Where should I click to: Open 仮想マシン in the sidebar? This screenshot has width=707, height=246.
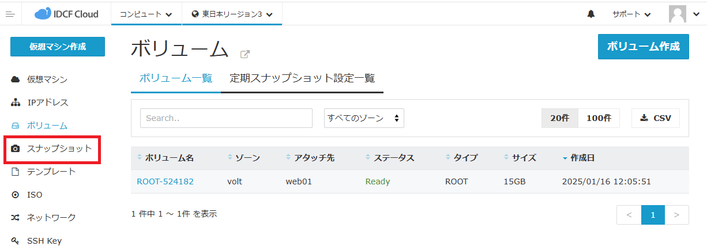coord(47,80)
